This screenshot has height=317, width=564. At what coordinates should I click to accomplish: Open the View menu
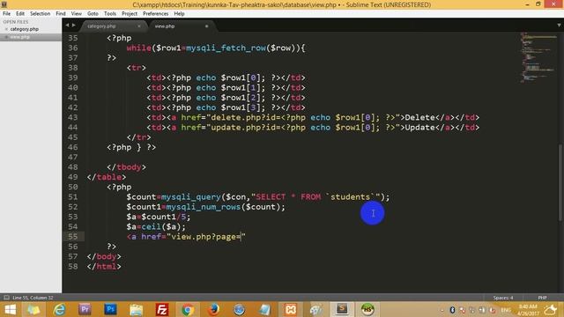pyautogui.click(x=77, y=14)
